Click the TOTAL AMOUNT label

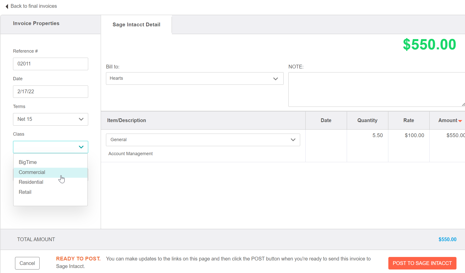pyautogui.click(x=36, y=239)
